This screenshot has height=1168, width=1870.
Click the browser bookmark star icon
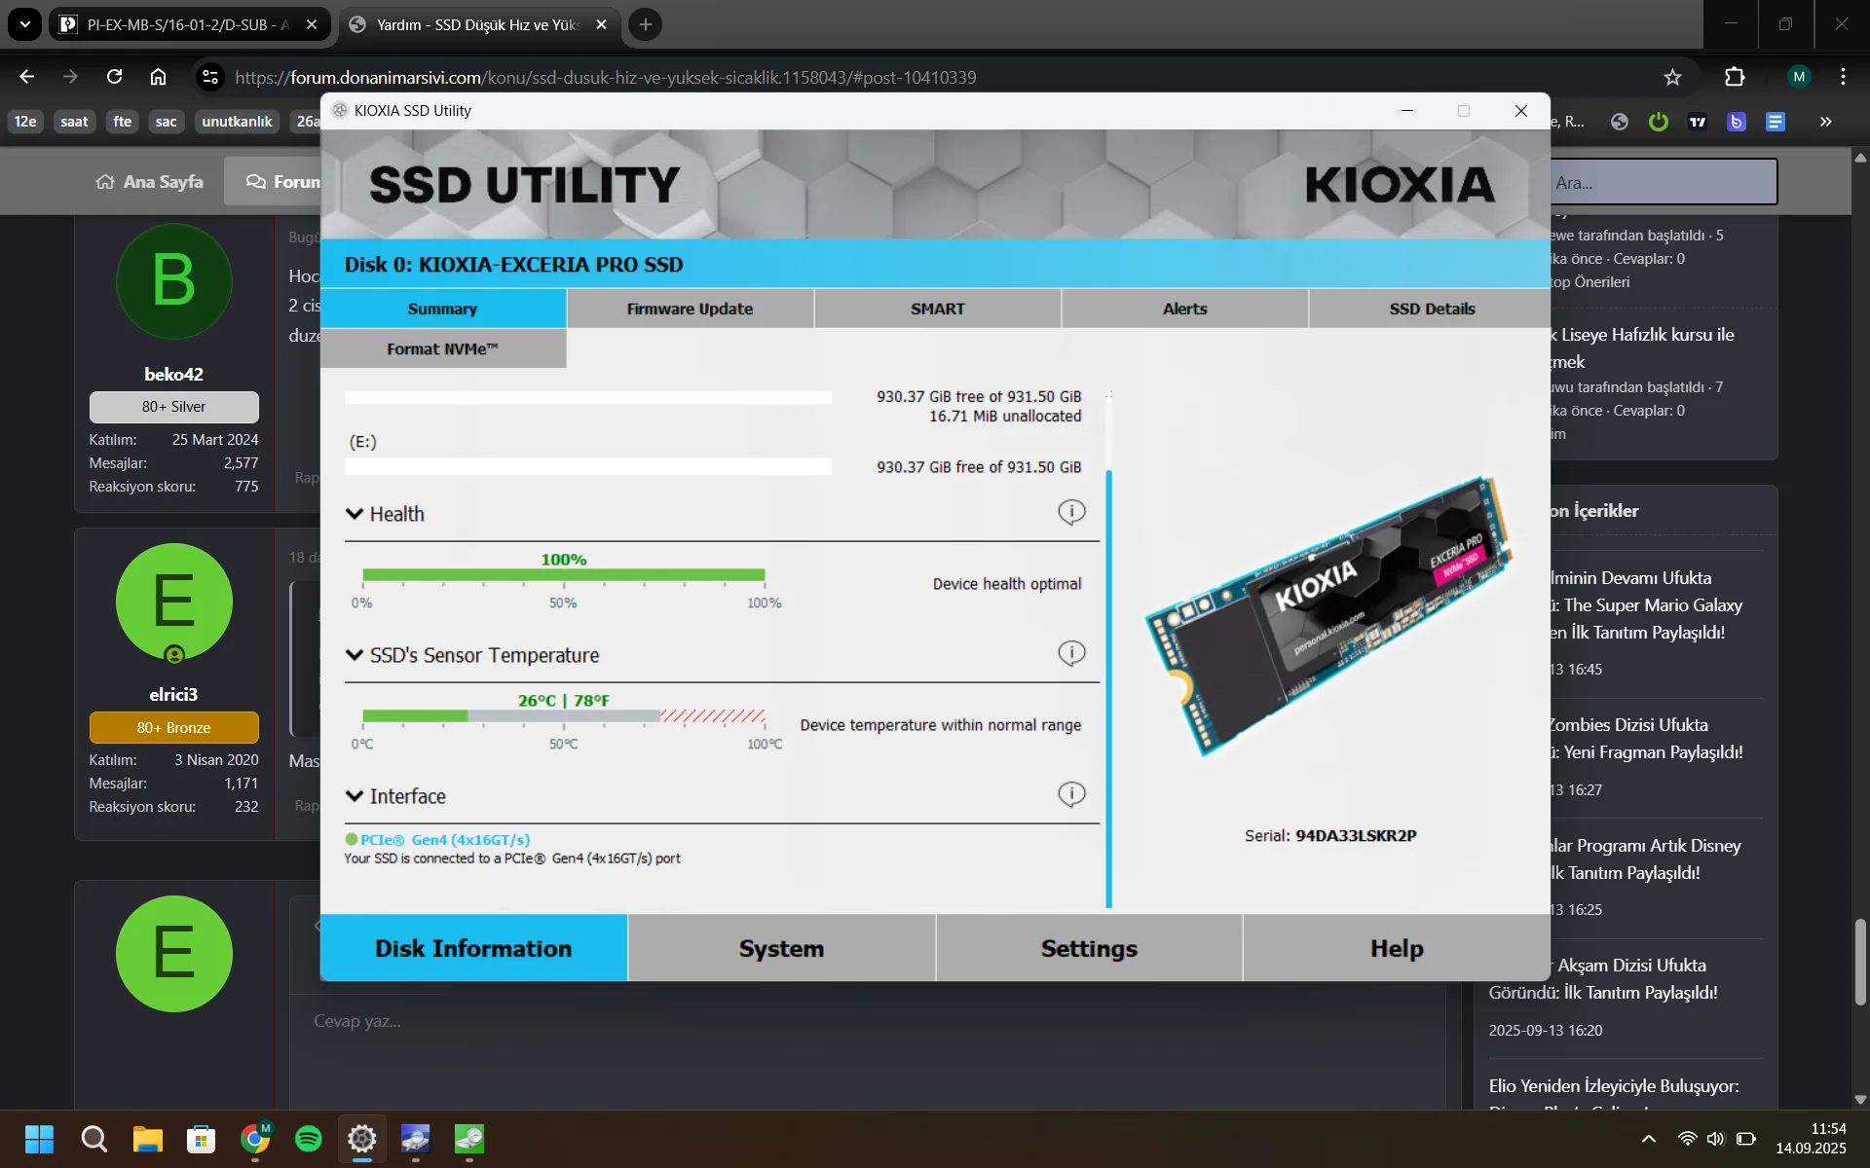(x=1672, y=77)
